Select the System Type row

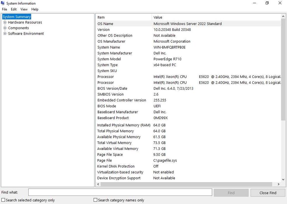[188, 65]
